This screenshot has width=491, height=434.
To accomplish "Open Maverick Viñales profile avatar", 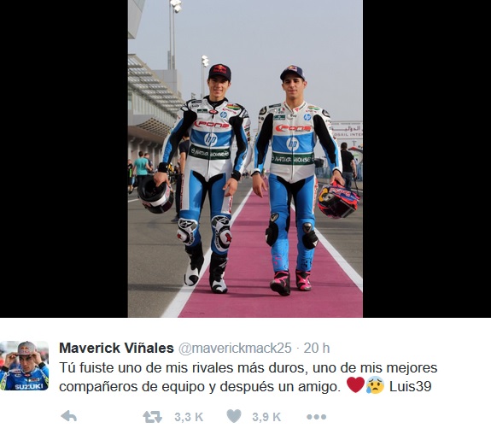I will click(25, 366).
